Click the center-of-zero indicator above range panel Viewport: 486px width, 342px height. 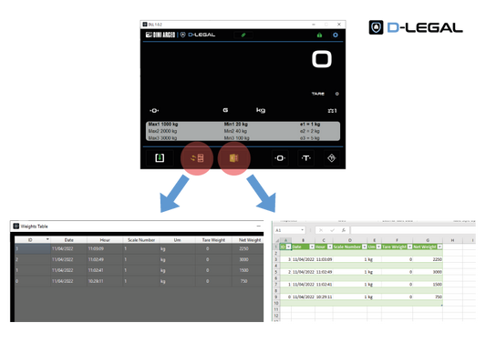point(154,110)
